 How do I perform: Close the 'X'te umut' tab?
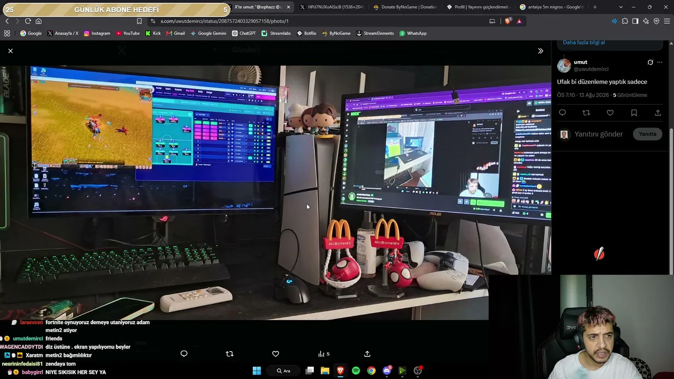click(289, 7)
